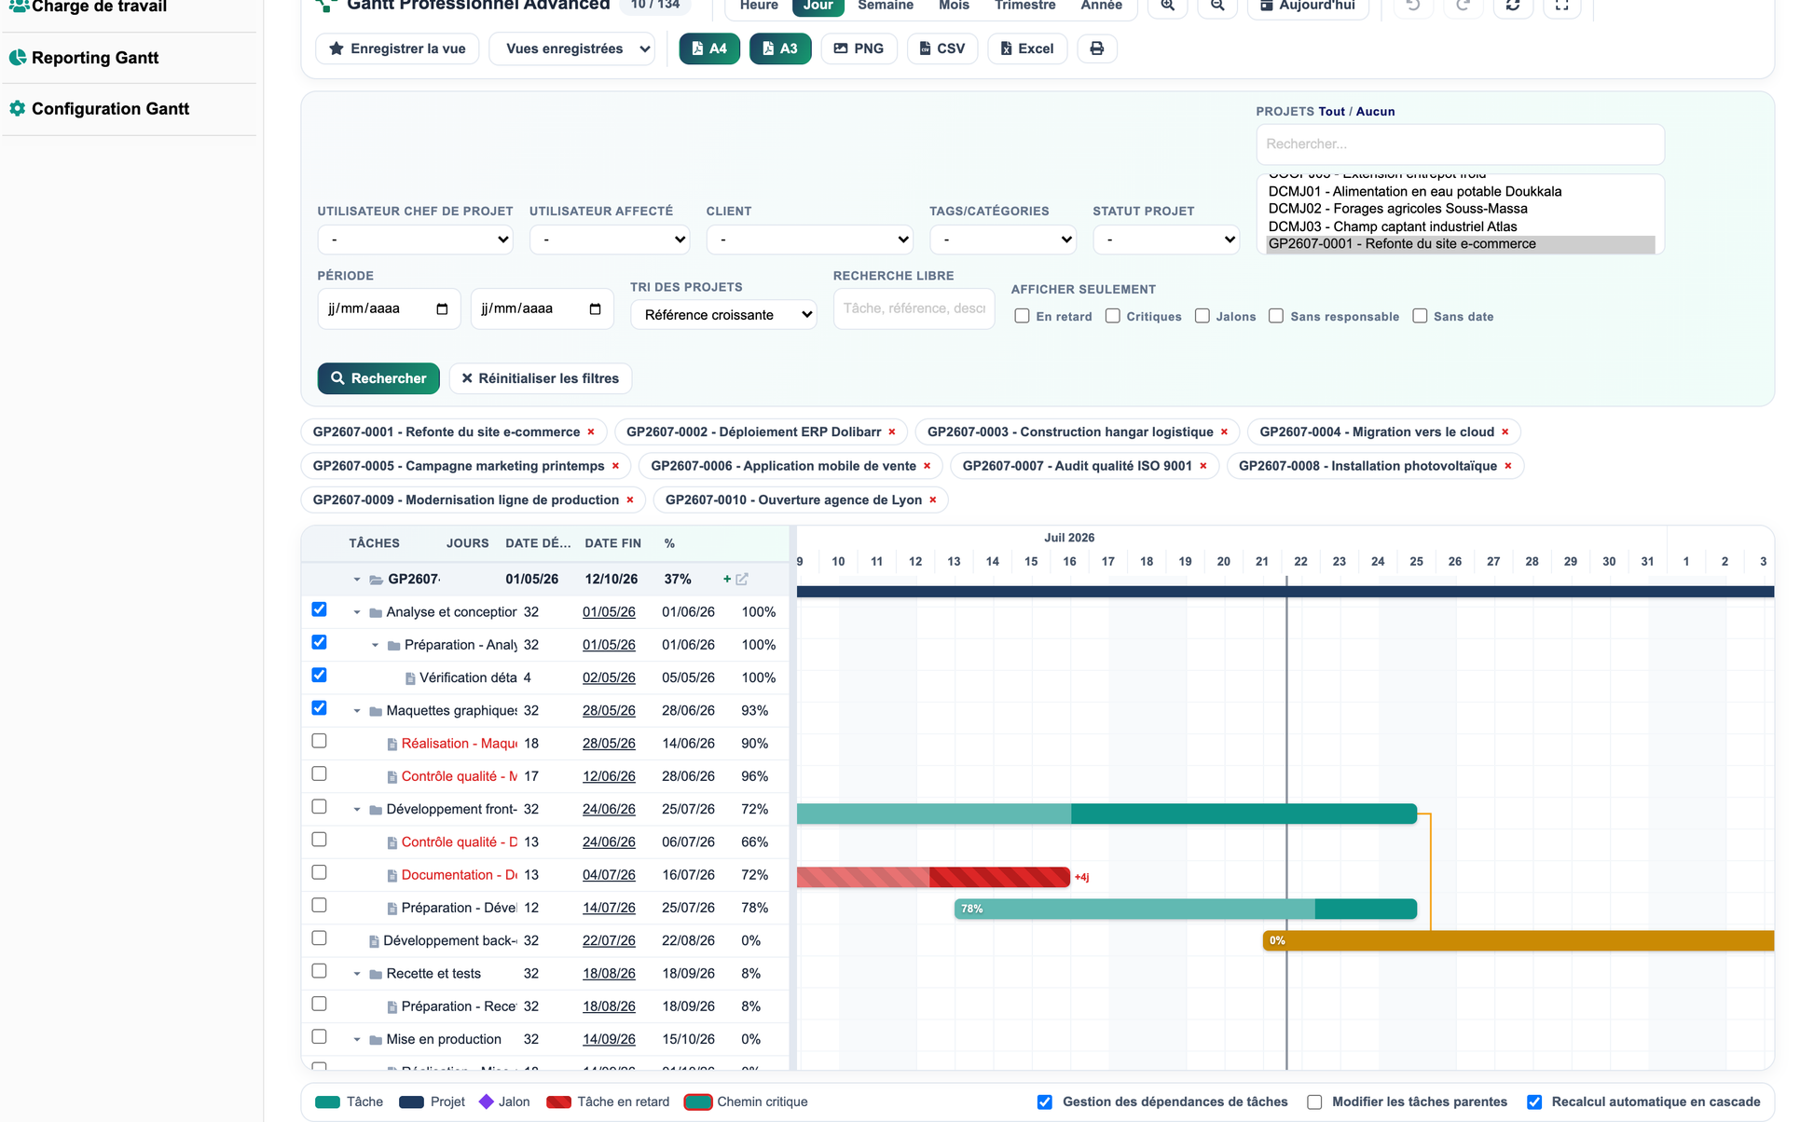Jump to Aujourd'hui on timeline

[1308, 6]
